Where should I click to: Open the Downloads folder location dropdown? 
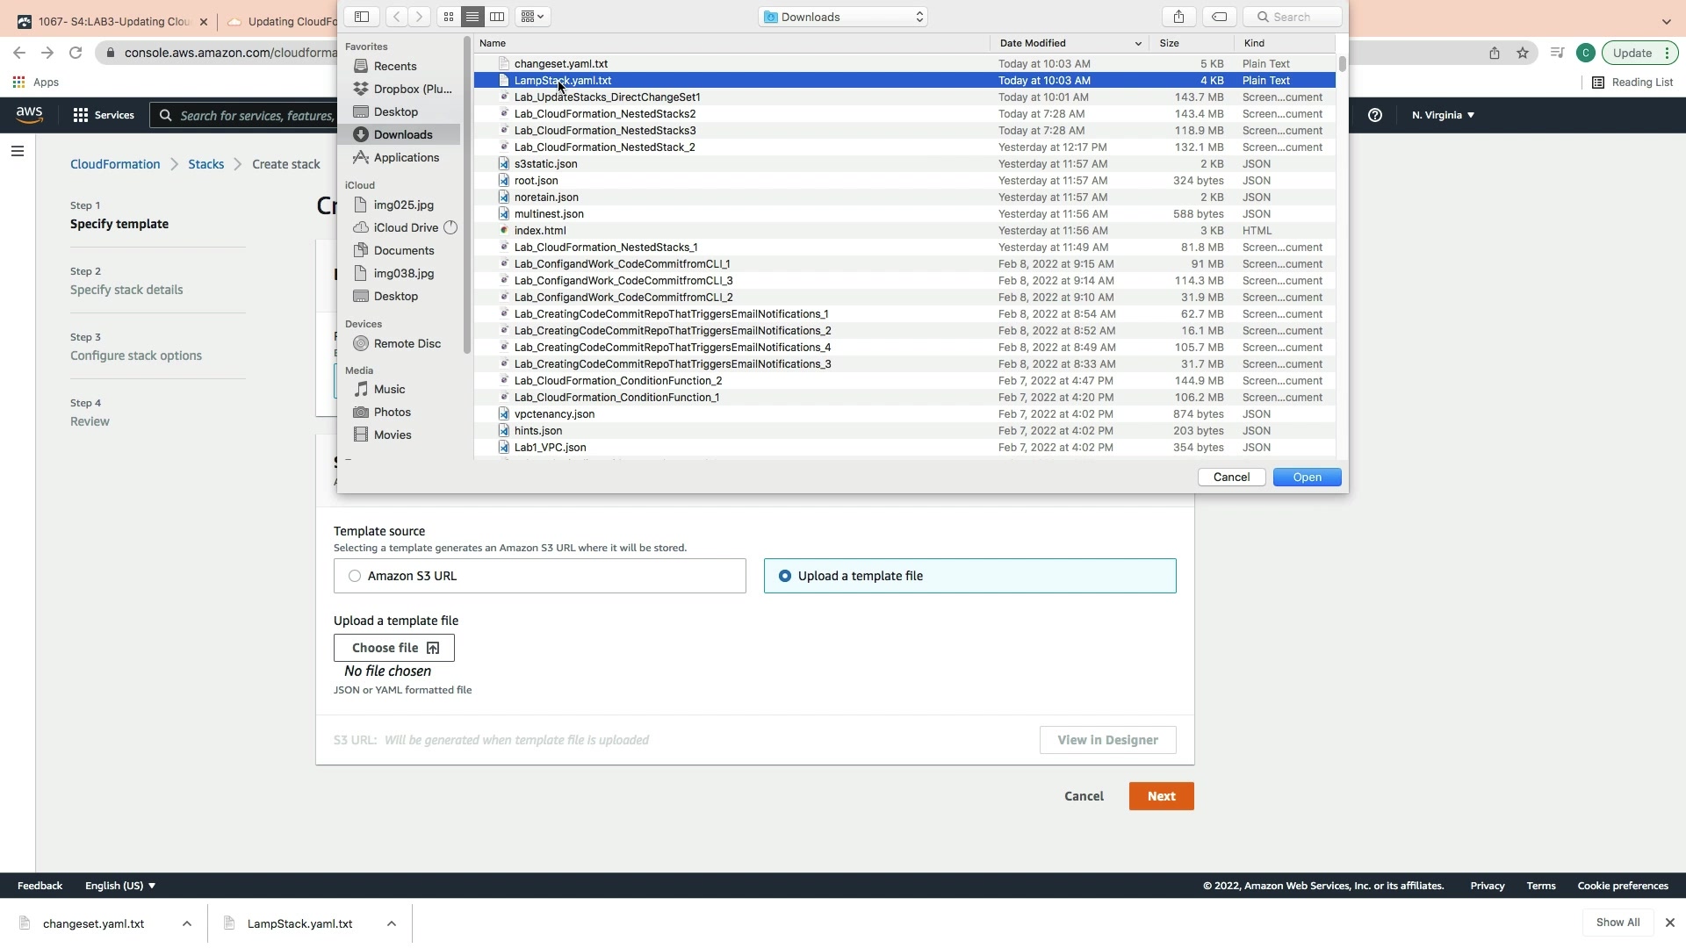(x=843, y=17)
